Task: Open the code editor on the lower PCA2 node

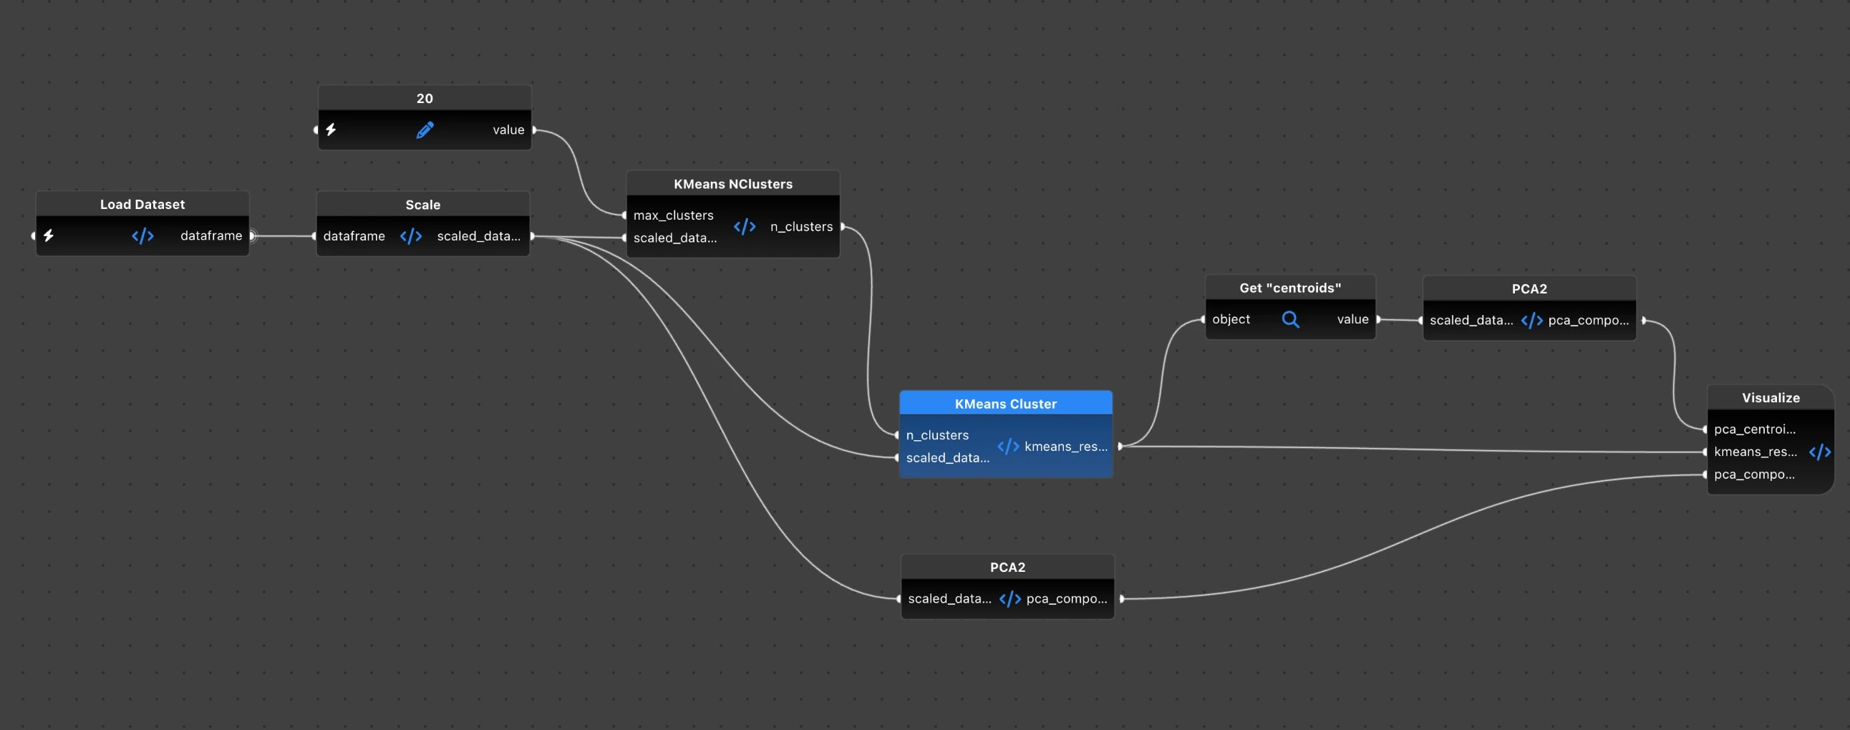Action: coord(1009,598)
